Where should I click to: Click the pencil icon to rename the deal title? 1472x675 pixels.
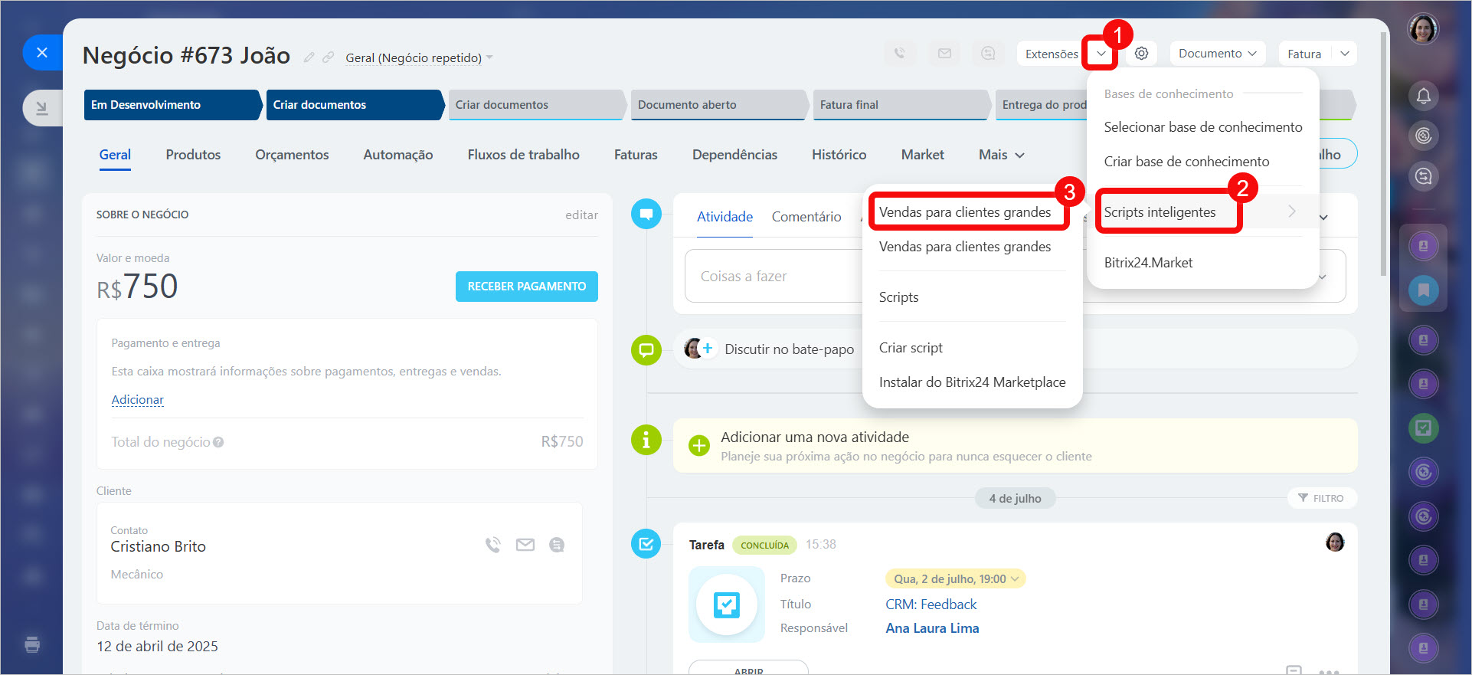click(309, 57)
